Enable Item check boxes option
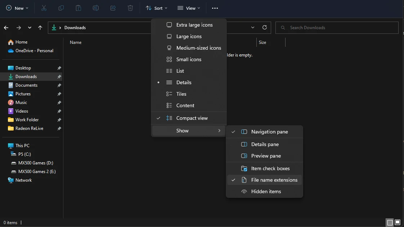Viewport: 404px width, 227px height. pos(270,168)
